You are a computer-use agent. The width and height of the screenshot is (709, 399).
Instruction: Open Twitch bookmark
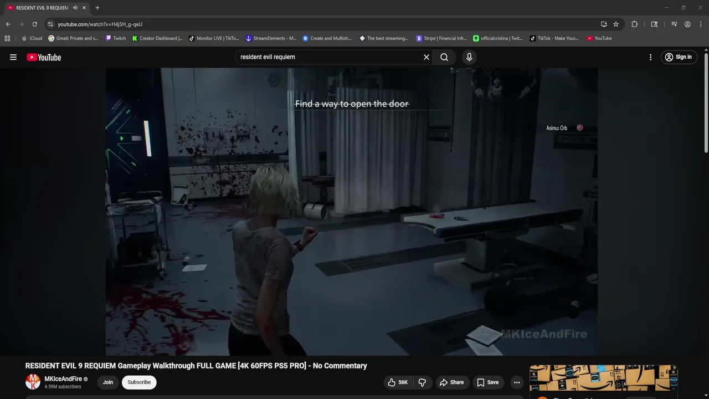tap(116, 38)
